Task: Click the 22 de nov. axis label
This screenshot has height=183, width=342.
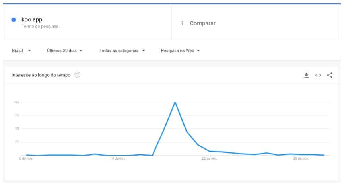Action: tap(209, 158)
